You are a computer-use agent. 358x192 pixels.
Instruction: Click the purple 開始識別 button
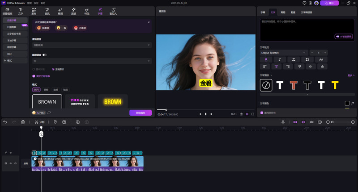click(x=140, y=113)
